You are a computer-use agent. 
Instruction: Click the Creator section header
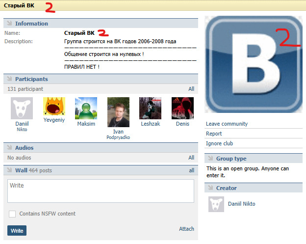click(254, 188)
